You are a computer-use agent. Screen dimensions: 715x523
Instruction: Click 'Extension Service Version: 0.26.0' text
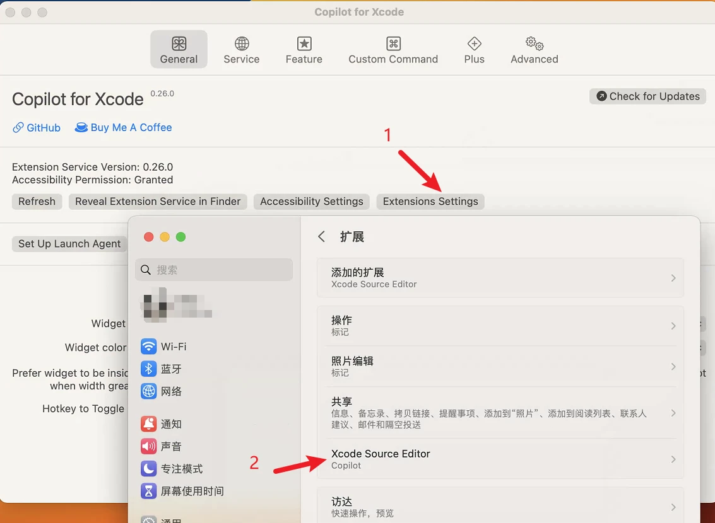click(93, 167)
